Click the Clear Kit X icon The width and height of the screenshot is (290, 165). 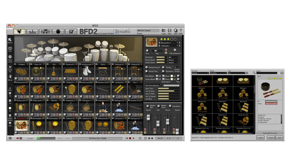coord(10,67)
